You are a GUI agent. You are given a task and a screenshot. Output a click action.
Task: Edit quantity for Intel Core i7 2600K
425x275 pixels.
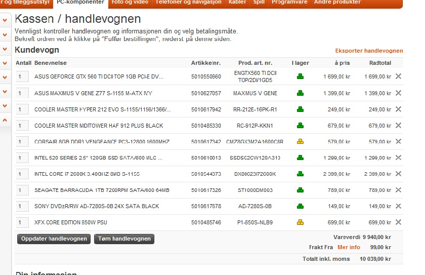(x=22, y=174)
